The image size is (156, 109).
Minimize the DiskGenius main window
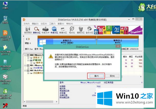click(129, 19)
